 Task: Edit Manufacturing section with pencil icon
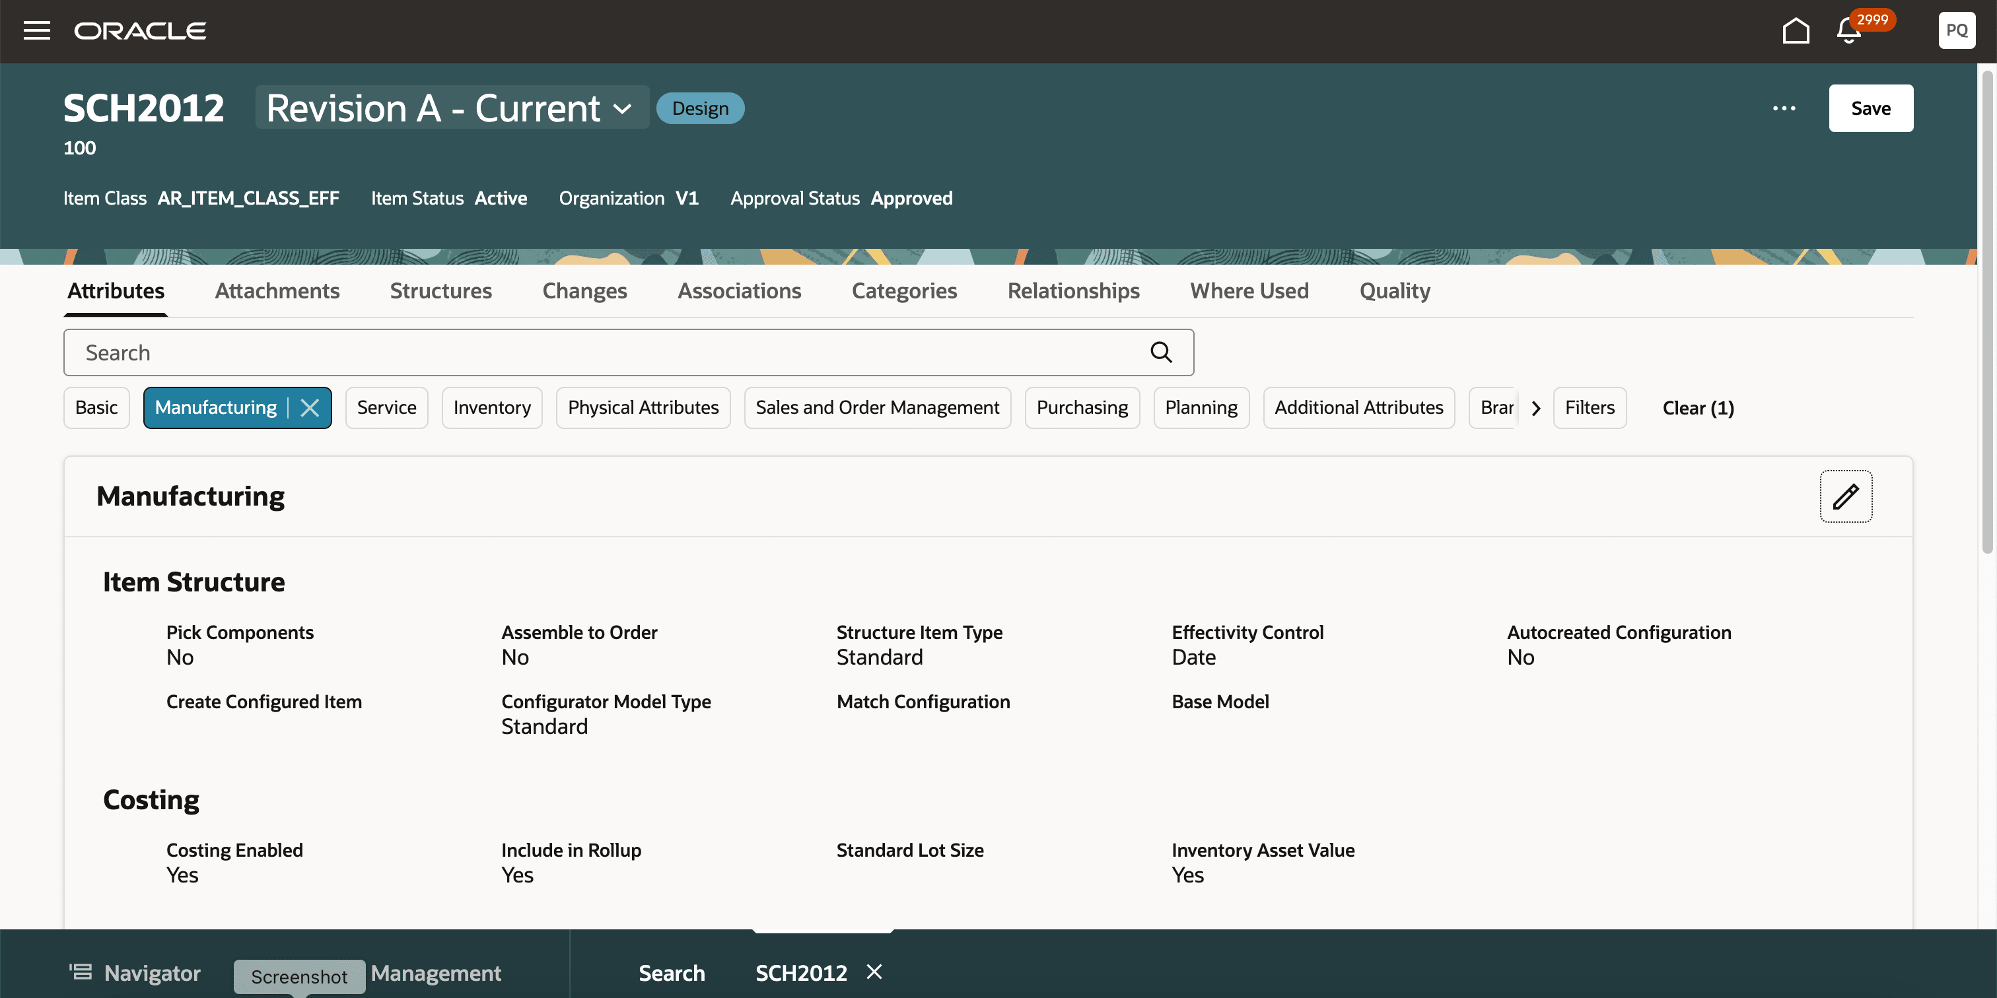1845,496
